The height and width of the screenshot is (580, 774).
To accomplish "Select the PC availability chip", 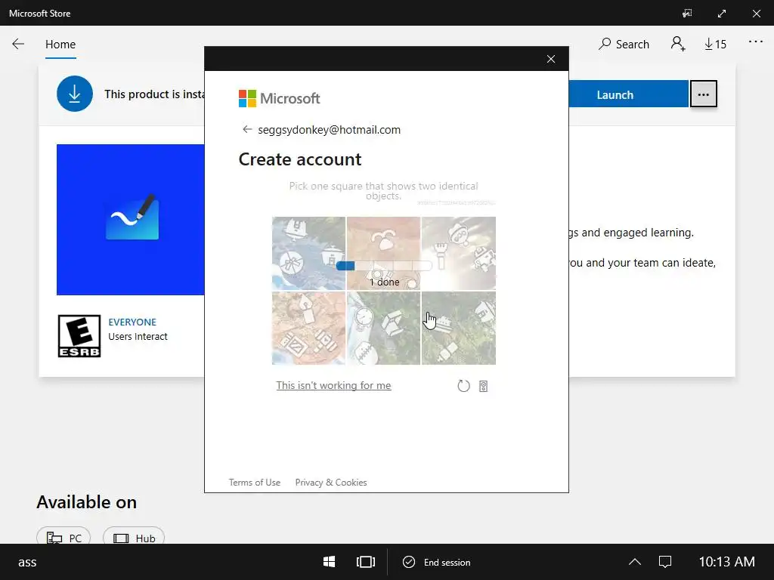I will tap(63, 537).
